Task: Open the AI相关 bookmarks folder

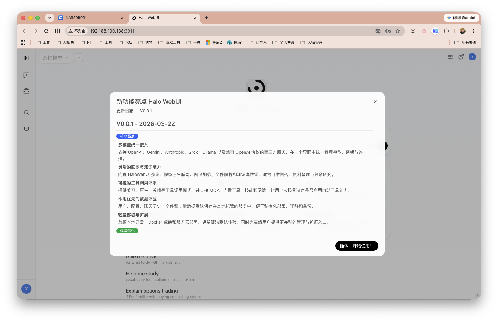Action: click(65, 42)
